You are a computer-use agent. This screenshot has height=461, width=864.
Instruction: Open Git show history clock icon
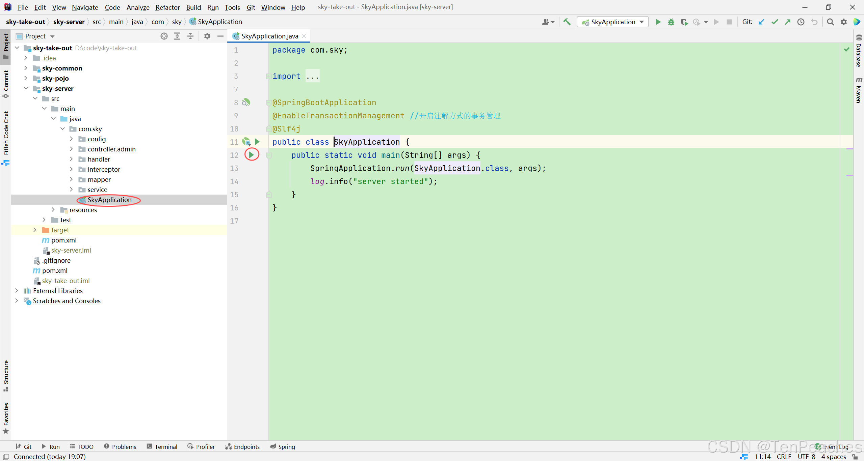point(801,22)
